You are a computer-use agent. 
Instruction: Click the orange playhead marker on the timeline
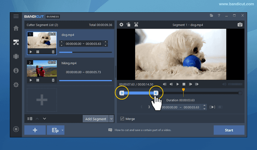click(183, 91)
